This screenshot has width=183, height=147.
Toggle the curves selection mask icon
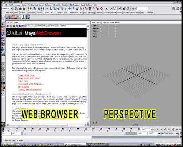[55, 8]
